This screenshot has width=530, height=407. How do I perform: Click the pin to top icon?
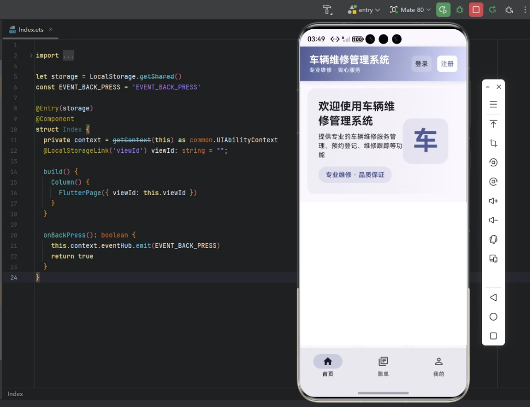(x=493, y=124)
